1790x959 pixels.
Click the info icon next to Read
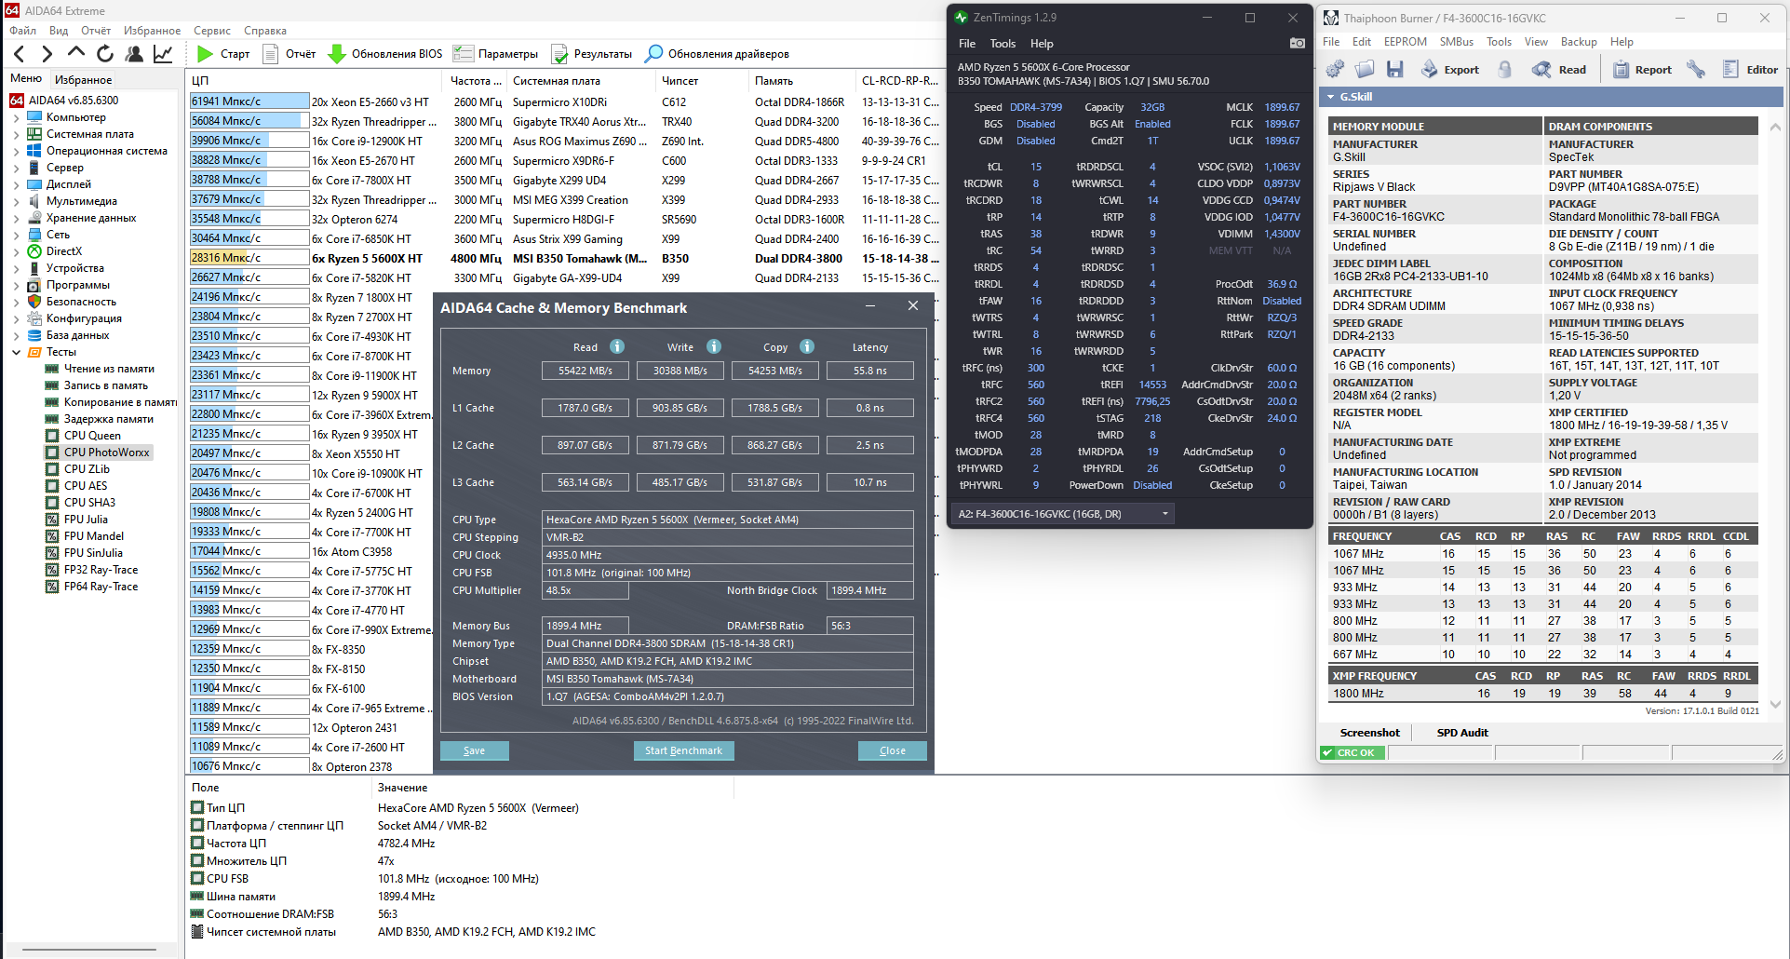pyautogui.click(x=617, y=346)
